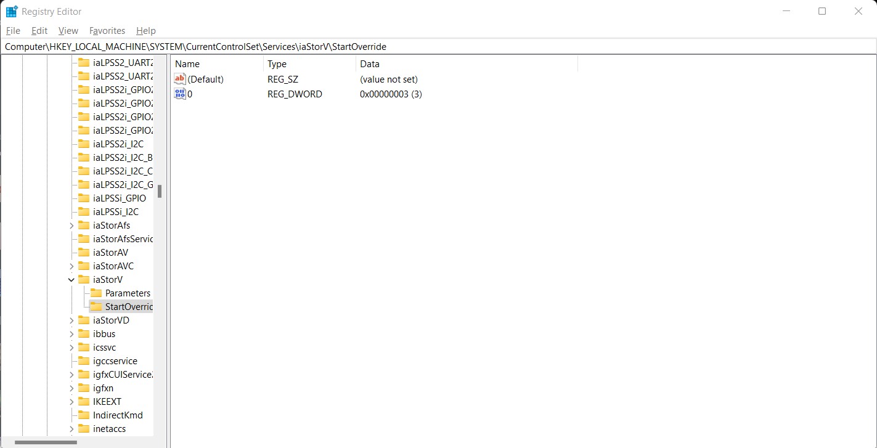Click the (Default) string value icon
The image size is (877, 448).
[180, 79]
